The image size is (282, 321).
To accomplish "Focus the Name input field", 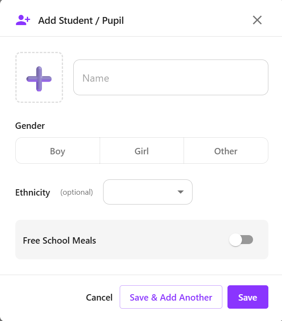I will tap(170, 77).
